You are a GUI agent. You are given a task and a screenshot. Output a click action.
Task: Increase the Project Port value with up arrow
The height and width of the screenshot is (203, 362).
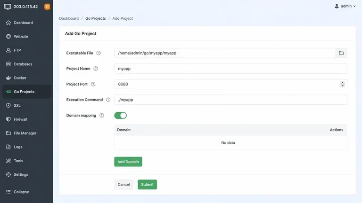pyautogui.click(x=342, y=83)
